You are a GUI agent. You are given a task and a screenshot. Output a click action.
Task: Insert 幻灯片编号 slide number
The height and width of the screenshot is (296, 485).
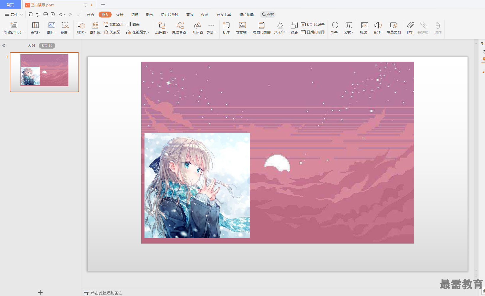(313, 24)
